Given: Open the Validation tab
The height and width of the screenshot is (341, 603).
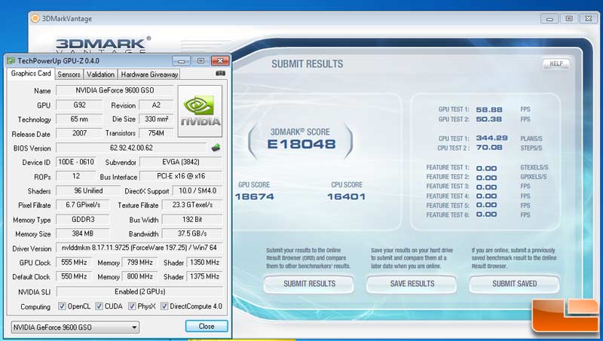Looking at the screenshot, I should coord(100,75).
